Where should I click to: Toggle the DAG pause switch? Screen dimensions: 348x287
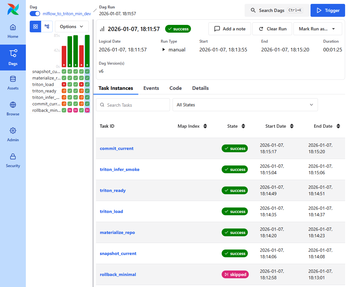tap(35, 14)
